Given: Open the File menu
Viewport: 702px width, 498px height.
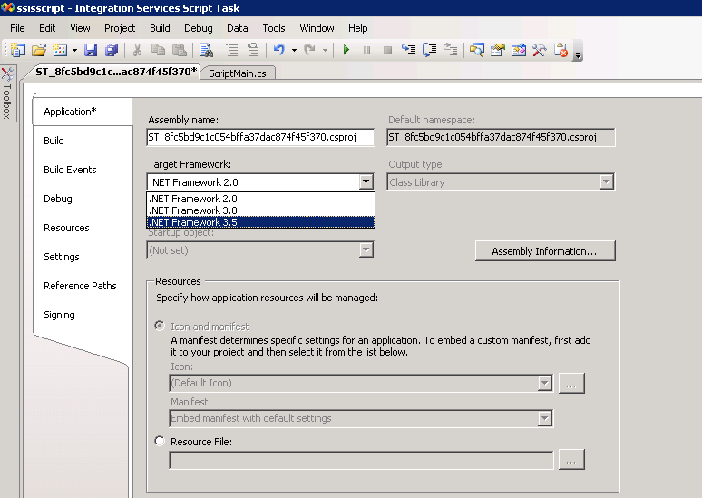Looking at the screenshot, I should point(17,28).
